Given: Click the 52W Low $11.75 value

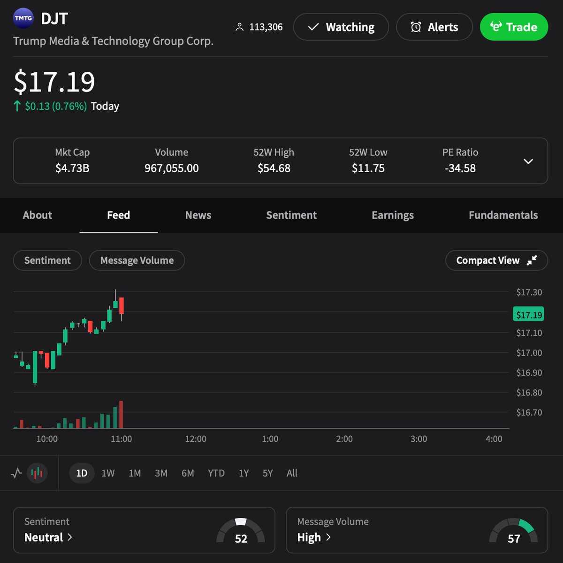Looking at the screenshot, I should (368, 168).
